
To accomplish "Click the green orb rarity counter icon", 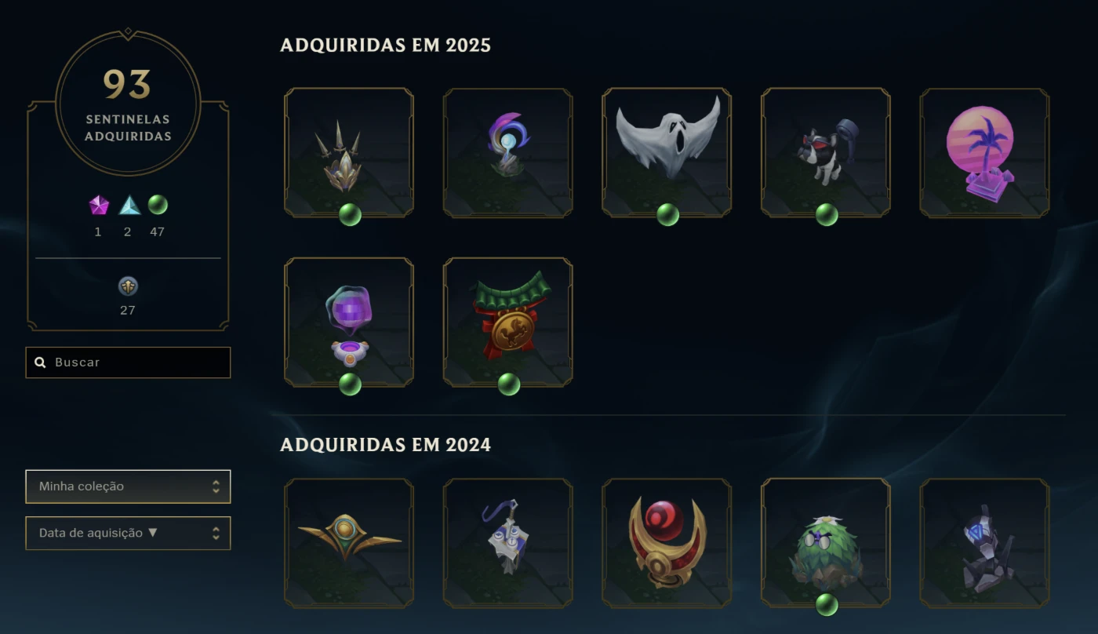I will pos(158,205).
